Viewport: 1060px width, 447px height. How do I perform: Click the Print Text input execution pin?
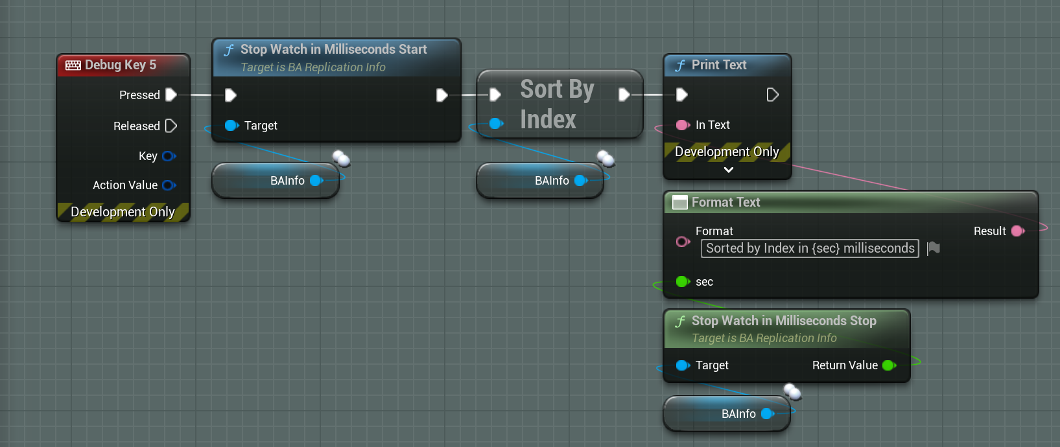[682, 95]
